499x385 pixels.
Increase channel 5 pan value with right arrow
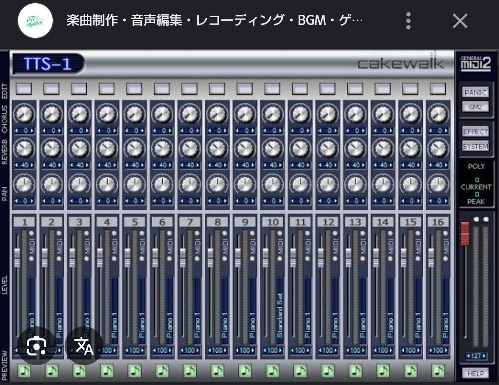[x=143, y=201]
